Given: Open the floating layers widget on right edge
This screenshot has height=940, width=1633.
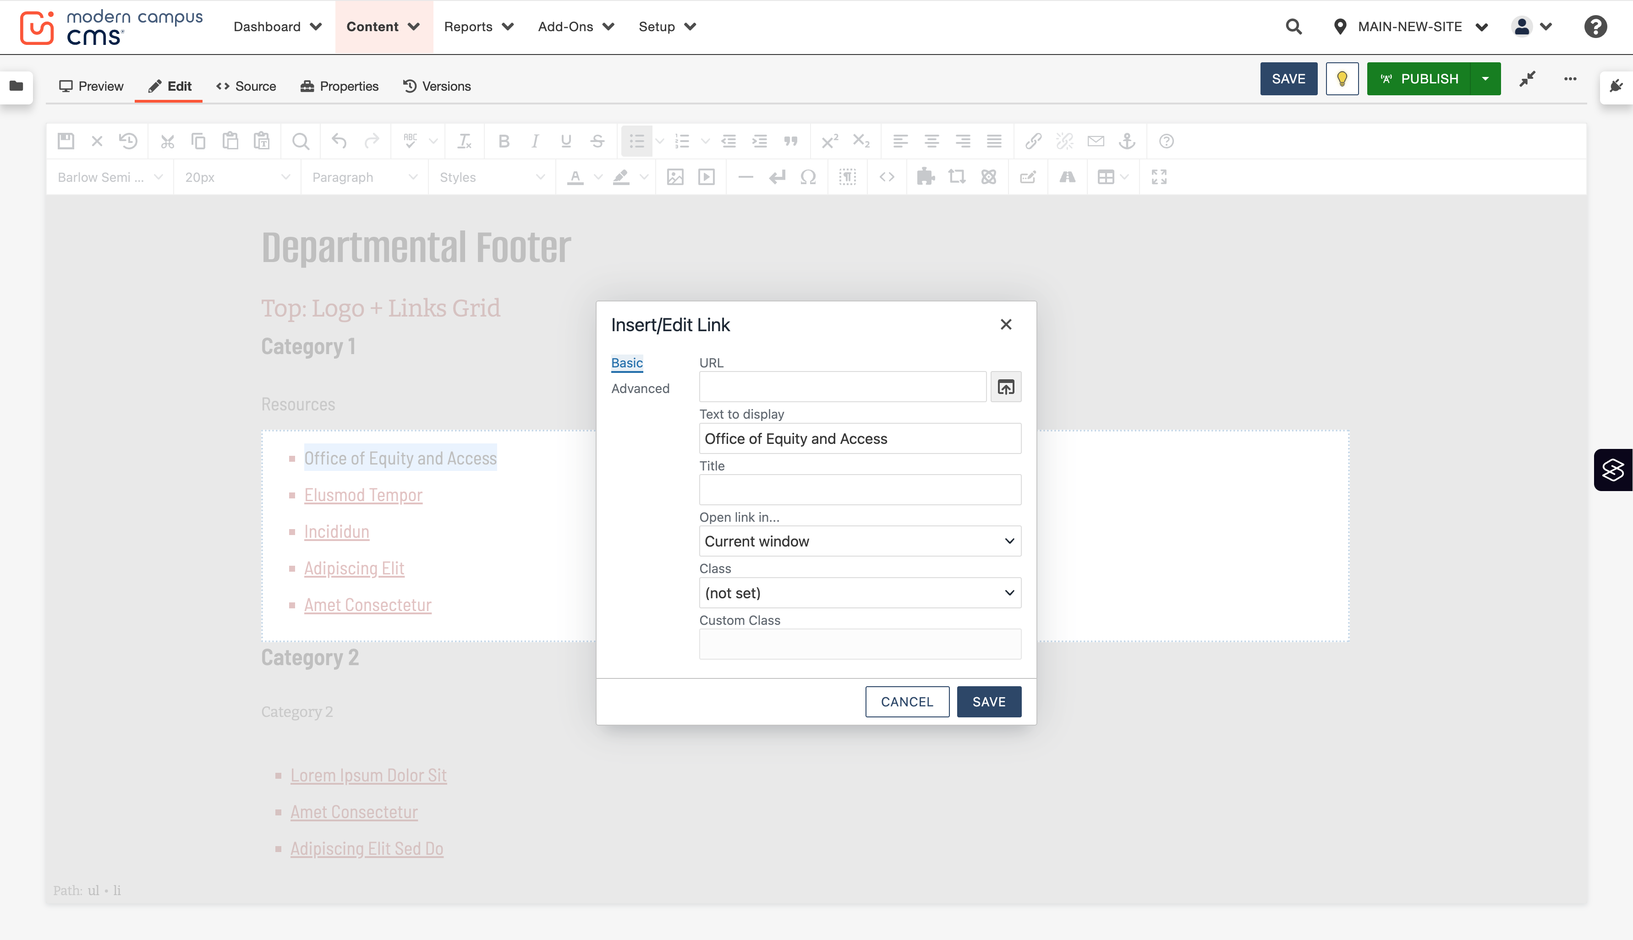Looking at the screenshot, I should (1613, 470).
